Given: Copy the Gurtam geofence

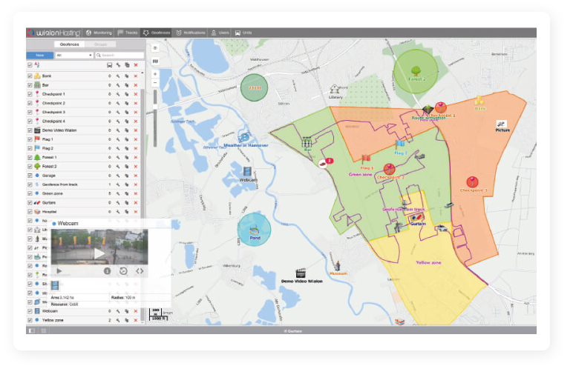Looking at the screenshot, I should tap(127, 202).
